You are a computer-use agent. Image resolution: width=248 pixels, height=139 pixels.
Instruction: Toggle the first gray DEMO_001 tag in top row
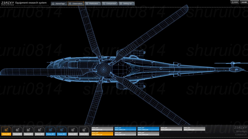click(x=102, y=129)
